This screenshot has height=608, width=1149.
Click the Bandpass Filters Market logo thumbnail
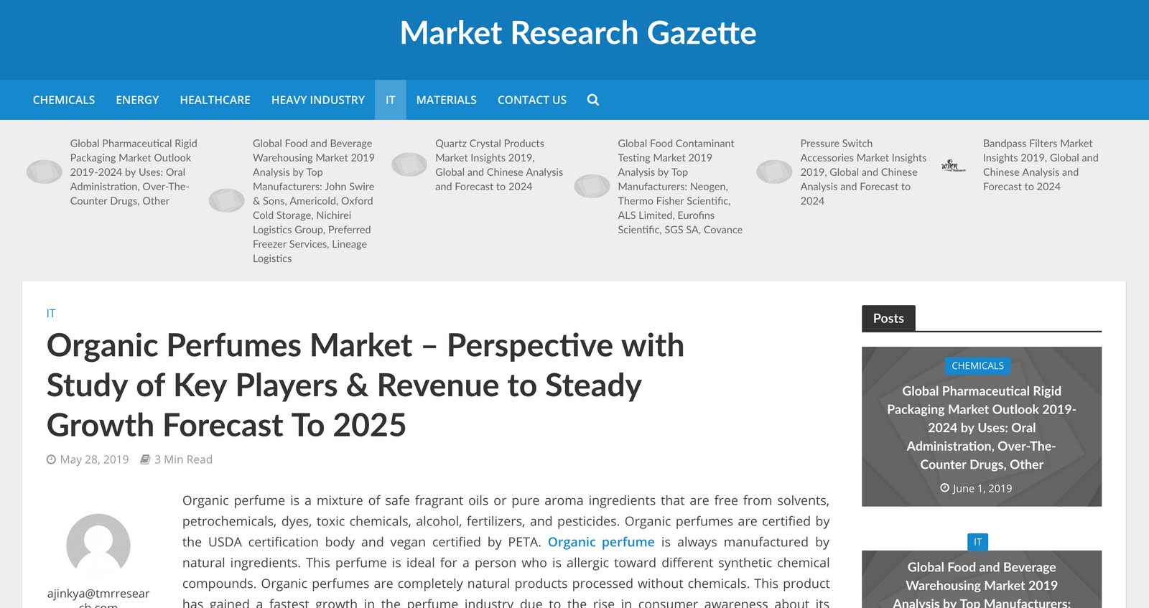[x=954, y=166]
